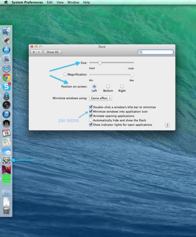Enable Automatically hide and show the Dock
This screenshot has width=196, height=237.
(91, 120)
